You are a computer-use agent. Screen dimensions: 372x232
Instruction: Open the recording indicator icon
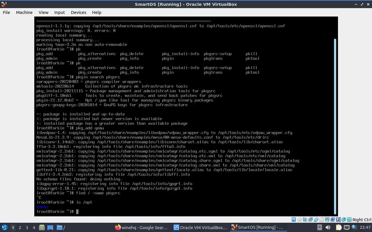pos(332,220)
